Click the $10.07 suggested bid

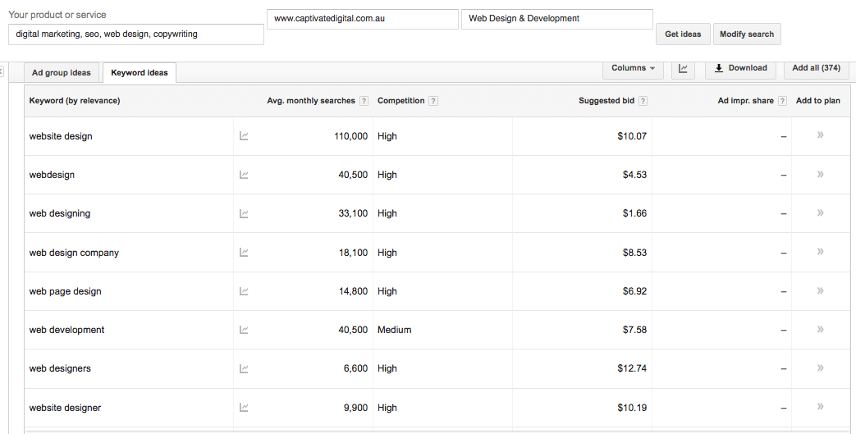tap(632, 136)
